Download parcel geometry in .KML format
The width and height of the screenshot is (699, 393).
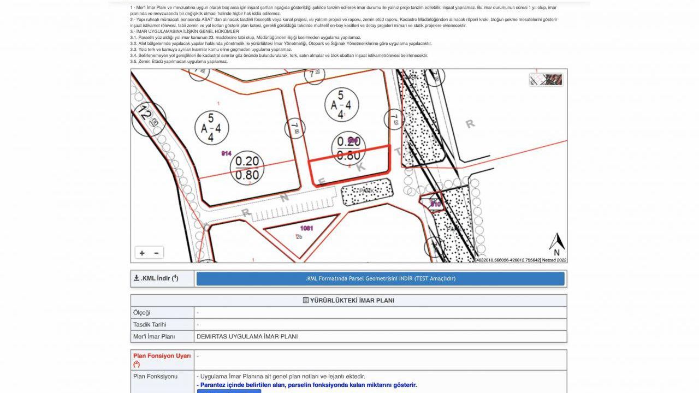click(x=380, y=278)
